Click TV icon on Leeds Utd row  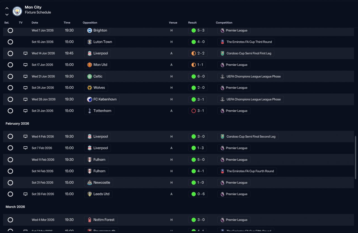(25, 194)
